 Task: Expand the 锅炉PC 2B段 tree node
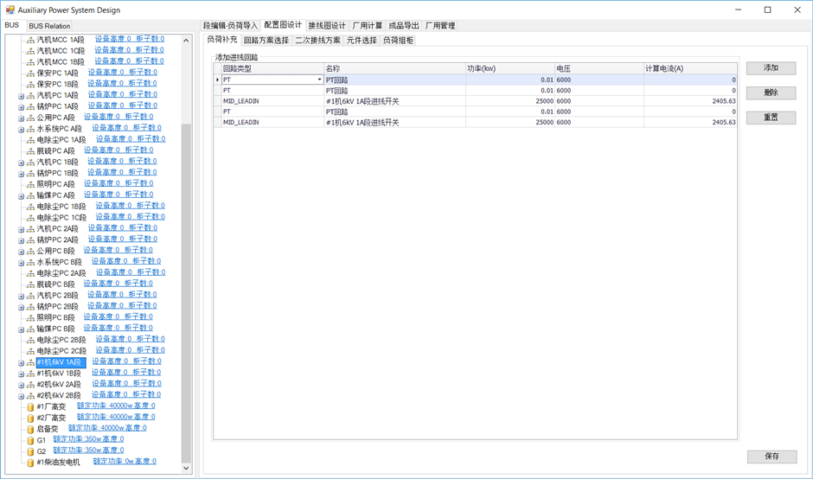click(22, 307)
